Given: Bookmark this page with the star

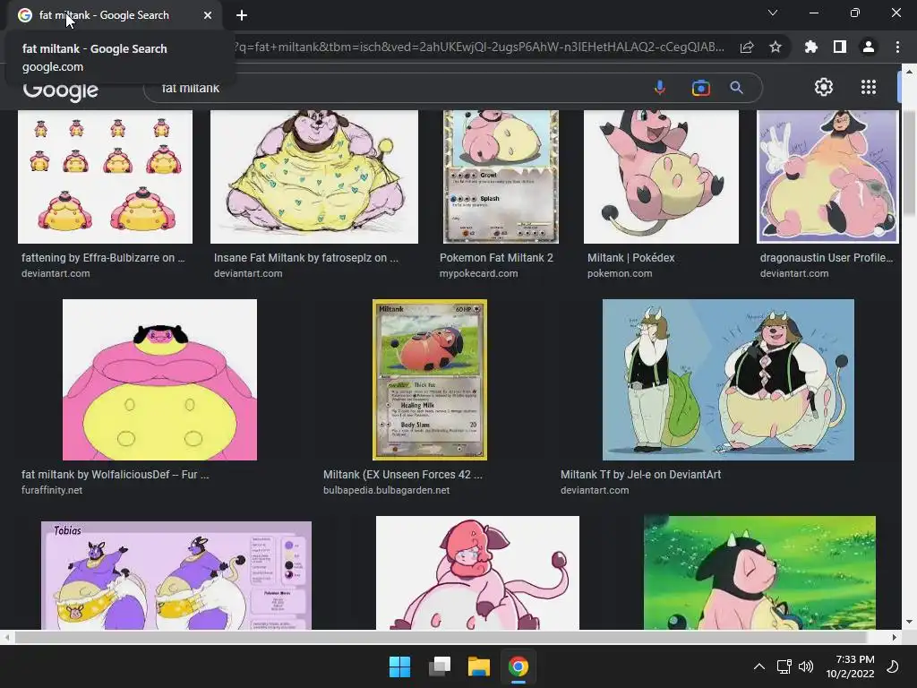Looking at the screenshot, I should [x=776, y=47].
